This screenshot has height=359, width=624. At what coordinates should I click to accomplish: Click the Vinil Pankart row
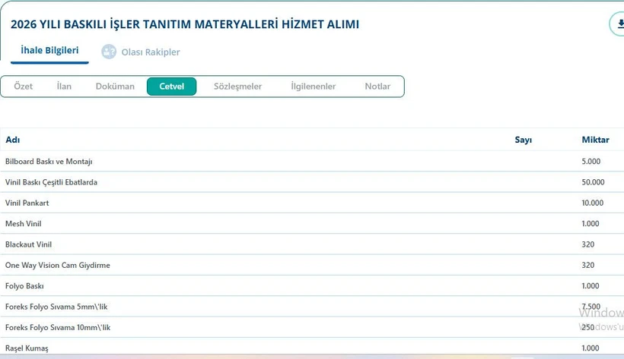click(x=312, y=203)
